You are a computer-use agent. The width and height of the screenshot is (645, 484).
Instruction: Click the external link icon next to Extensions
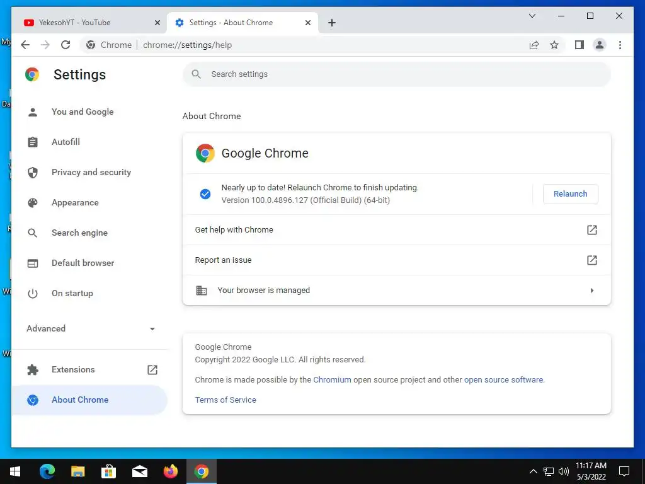pyautogui.click(x=152, y=369)
